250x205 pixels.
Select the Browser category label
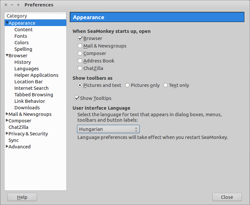click(18, 56)
